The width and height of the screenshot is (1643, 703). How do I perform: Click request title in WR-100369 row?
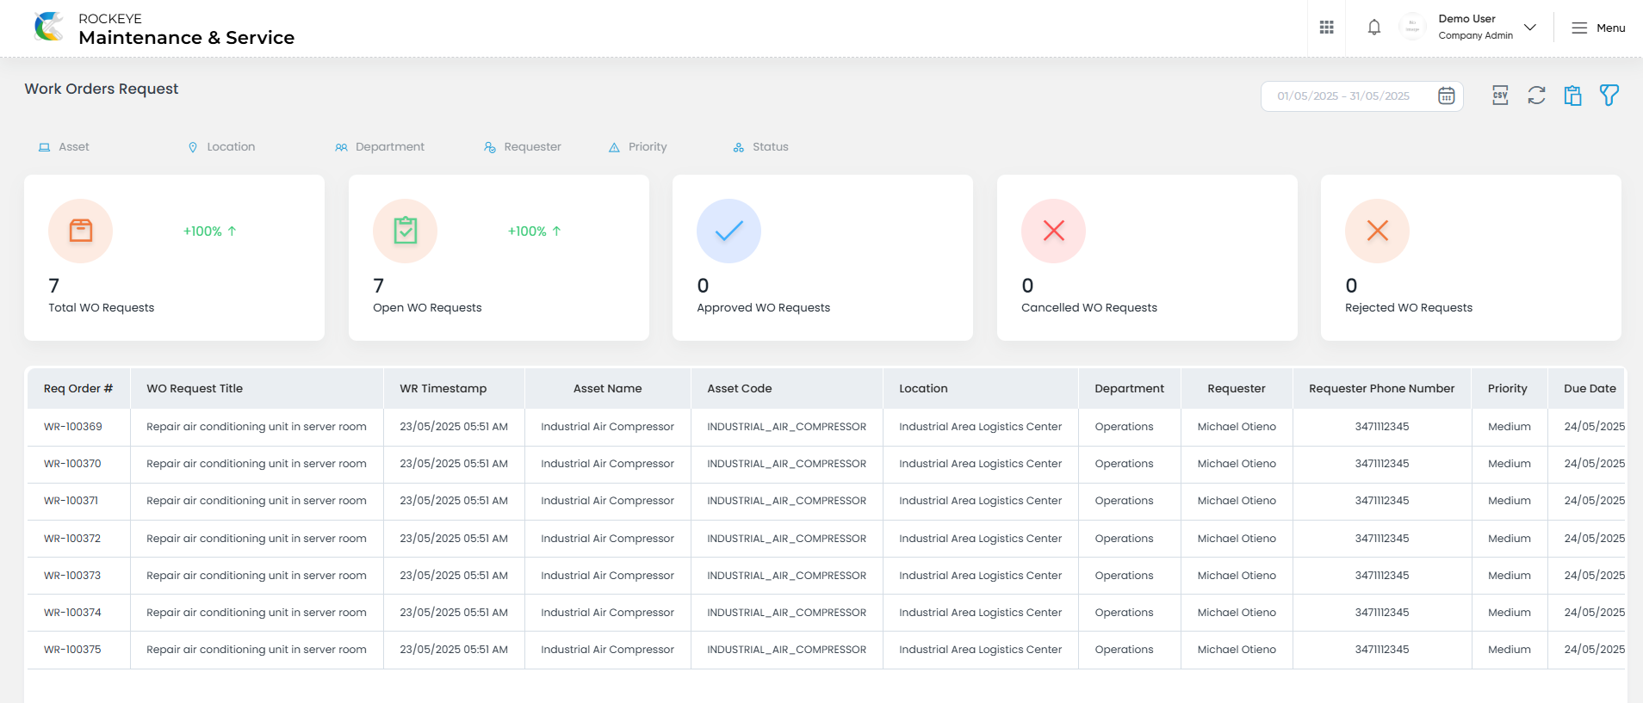tap(257, 427)
